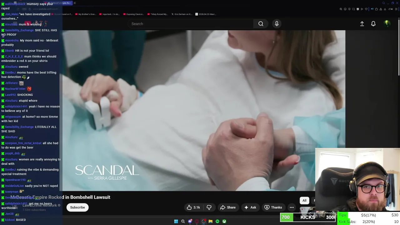Viewport: 400px width, 225px height.
Task: Click the Ask button under video
Action: (250, 207)
